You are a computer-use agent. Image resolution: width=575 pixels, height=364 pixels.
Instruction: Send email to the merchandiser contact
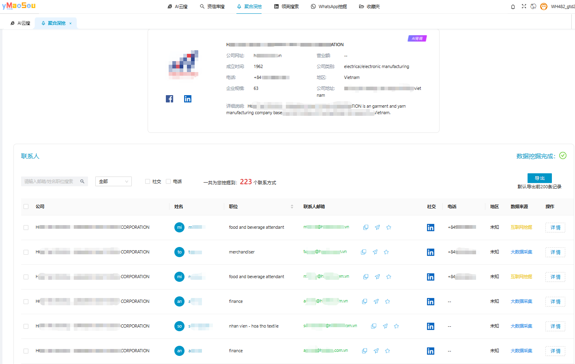point(375,252)
